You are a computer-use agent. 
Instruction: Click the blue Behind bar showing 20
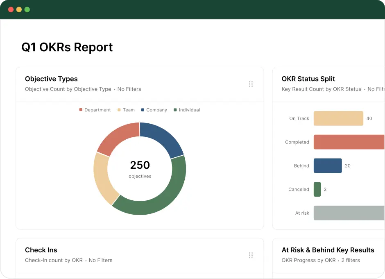pyautogui.click(x=328, y=166)
